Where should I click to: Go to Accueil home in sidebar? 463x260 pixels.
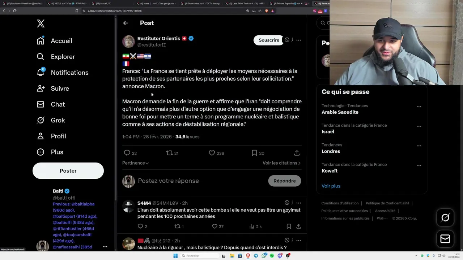(x=55, y=41)
